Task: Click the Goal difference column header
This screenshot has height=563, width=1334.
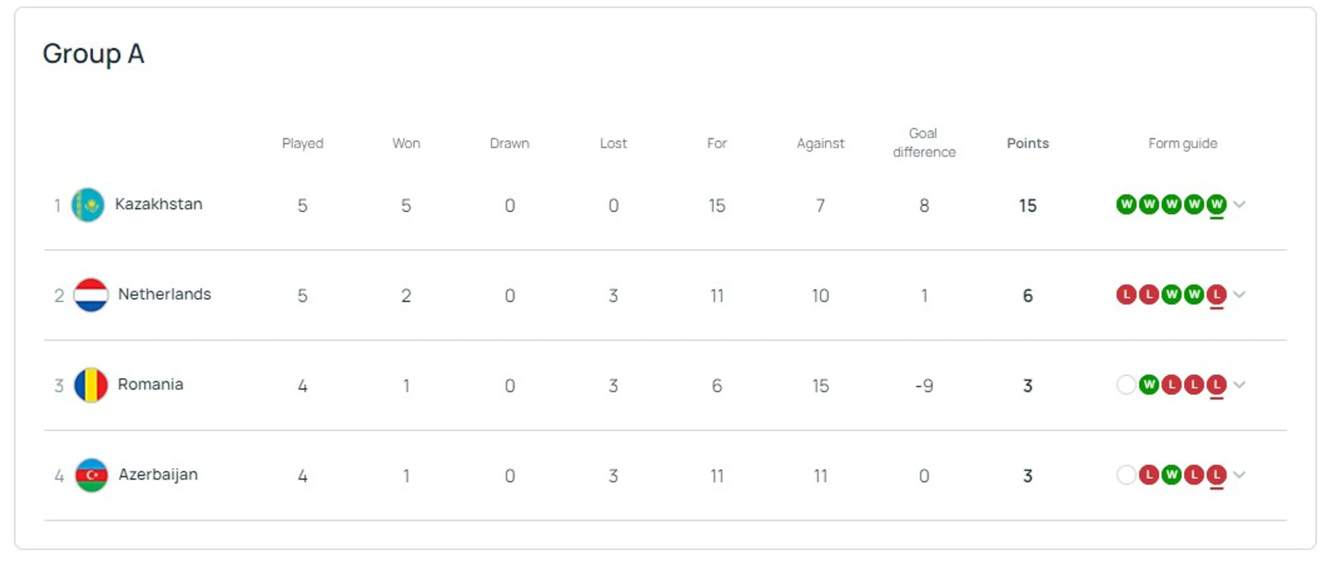Action: click(924, 143)
